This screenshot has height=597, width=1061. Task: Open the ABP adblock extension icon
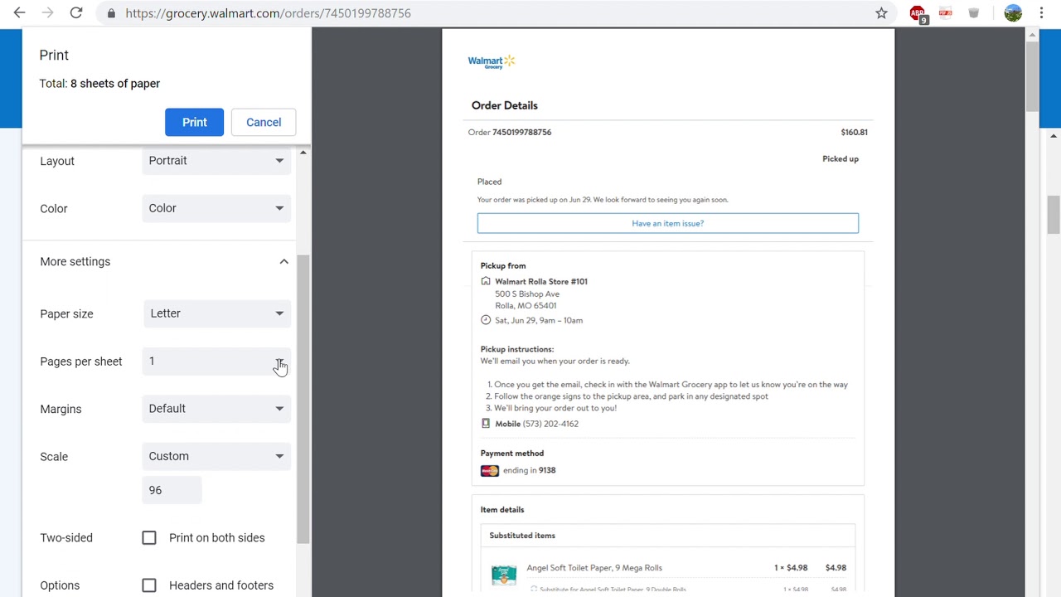coord(918,14)
